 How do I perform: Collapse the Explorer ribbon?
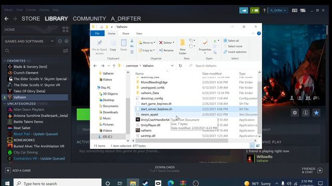click(x=253, y=34)
